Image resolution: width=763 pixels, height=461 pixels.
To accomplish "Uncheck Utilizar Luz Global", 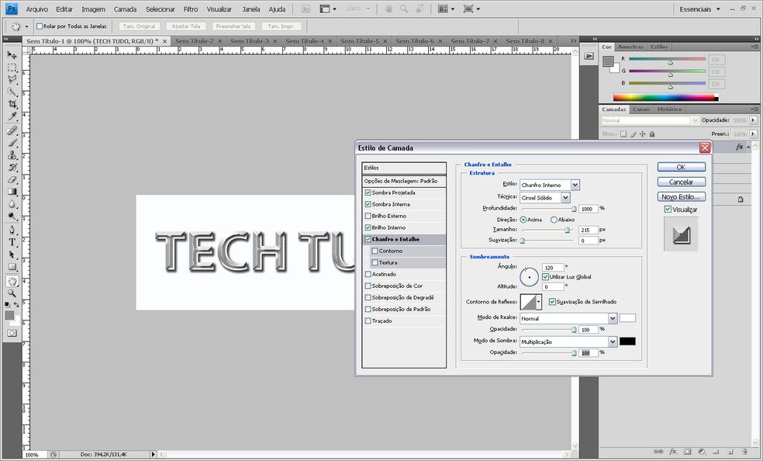I will pos(546,277).
